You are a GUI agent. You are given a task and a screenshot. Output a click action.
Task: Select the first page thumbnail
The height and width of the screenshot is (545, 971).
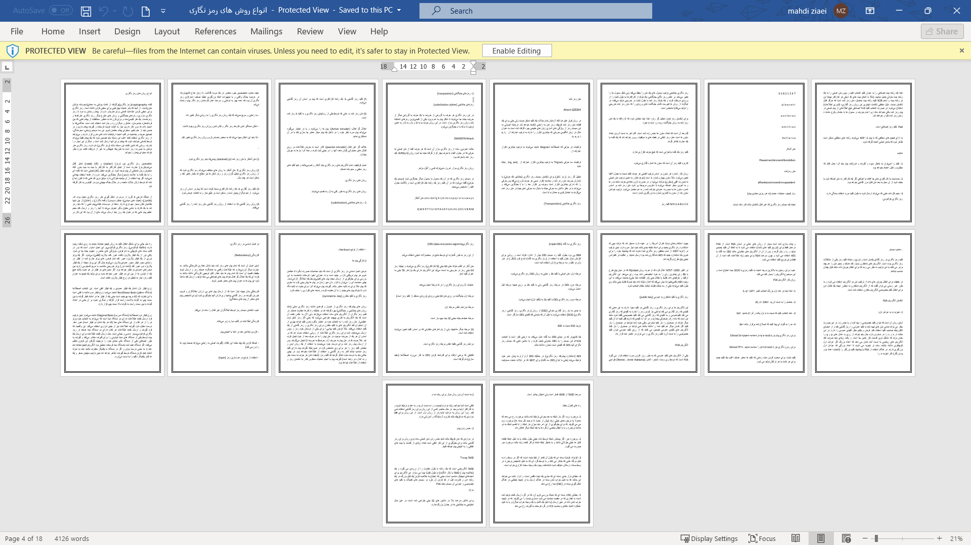[x=112, y=153]
